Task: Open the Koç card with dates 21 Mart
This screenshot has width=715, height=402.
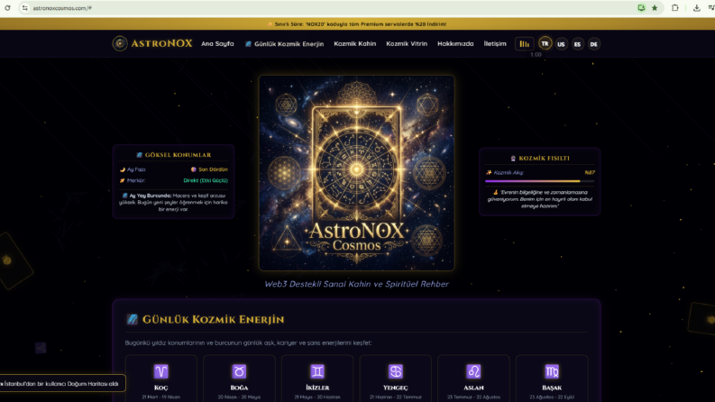Action: tap(161, 379)
